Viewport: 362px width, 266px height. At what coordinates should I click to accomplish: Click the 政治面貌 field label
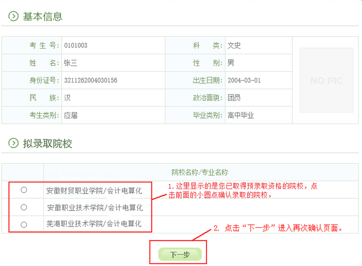coord(208,98)
